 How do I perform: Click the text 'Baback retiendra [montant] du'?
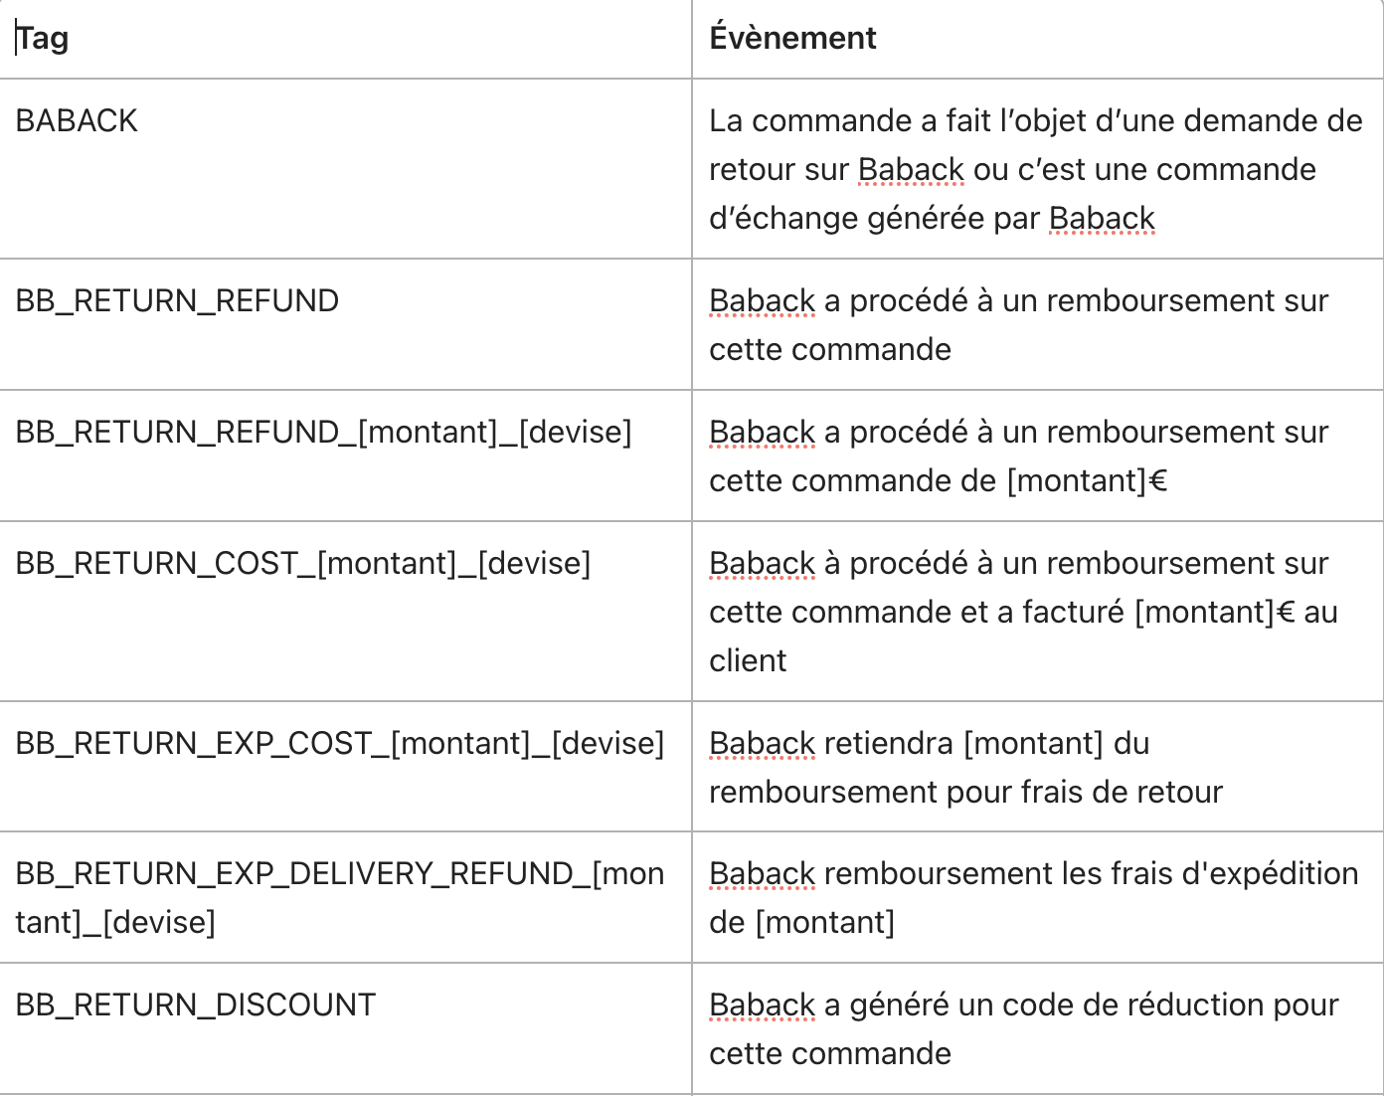[930, 744]
